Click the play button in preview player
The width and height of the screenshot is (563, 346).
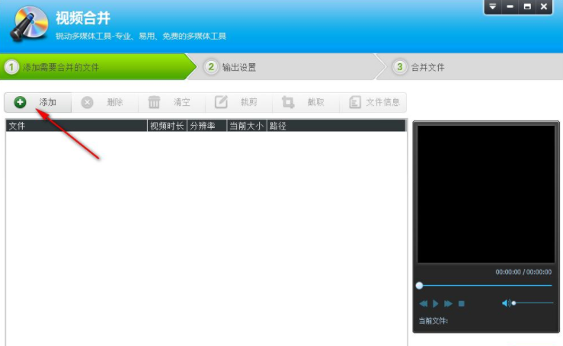tap(436, 303)
